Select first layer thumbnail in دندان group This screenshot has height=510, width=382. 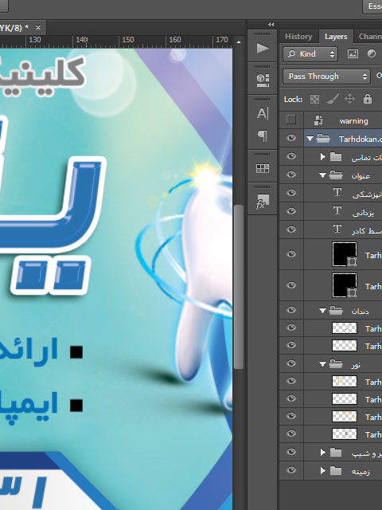click(345, 328)
